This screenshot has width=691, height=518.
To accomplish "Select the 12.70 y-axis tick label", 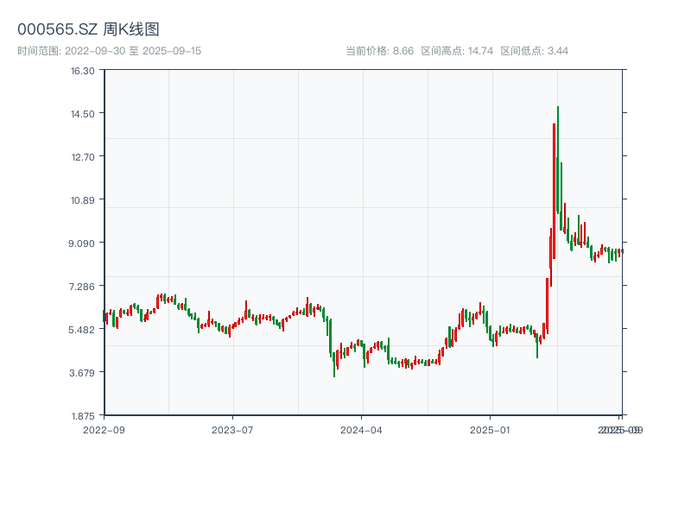I will click(x=83, y=156).
